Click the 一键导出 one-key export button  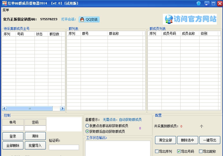(x=210, y=140)
